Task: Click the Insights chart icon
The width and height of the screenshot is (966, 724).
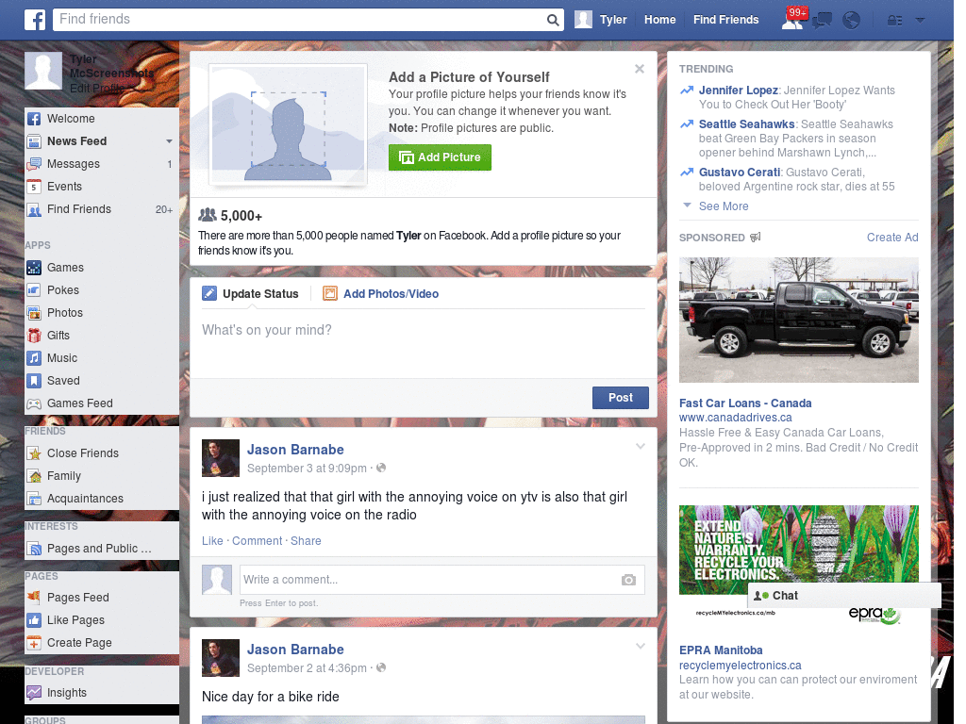Action: click(x=34, y=693)
